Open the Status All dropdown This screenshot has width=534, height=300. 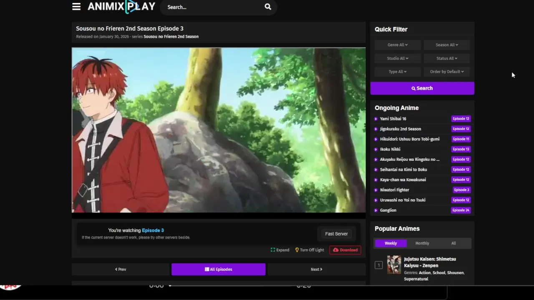click(x=447, y=58)
